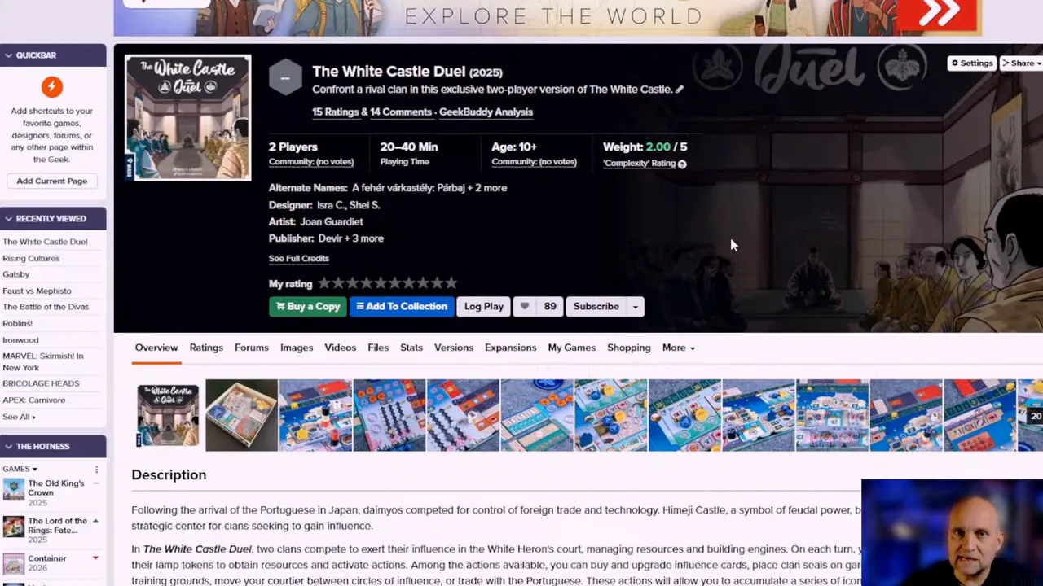This screenshot has width=1043, height=586.
Task: Rate the game with the first star
Action: pos(324,283)
